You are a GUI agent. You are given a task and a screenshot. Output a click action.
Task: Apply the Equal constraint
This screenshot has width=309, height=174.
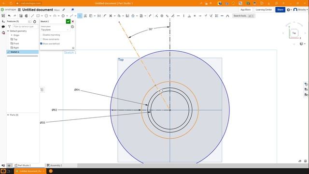click(x=195, y=16)
